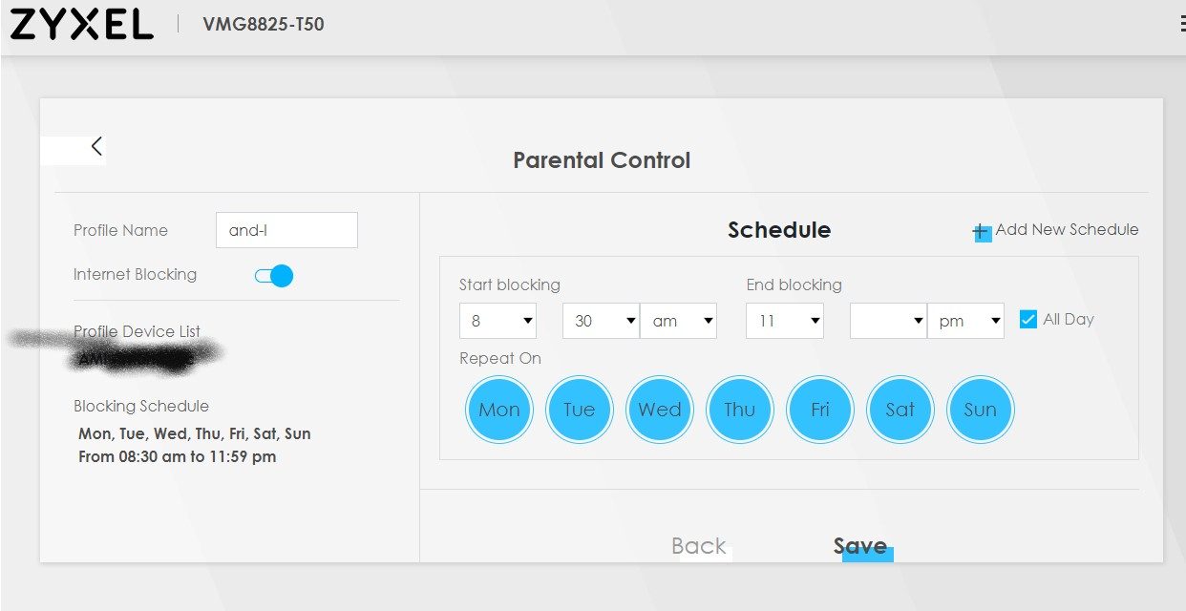Viewport: 1186px width, 611px height.
Task: Open the hamburger menu at top right
Action: coord(1182,24)
